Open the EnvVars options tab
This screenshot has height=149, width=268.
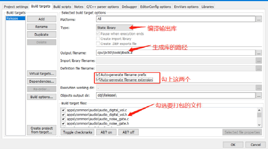(186, 6)
